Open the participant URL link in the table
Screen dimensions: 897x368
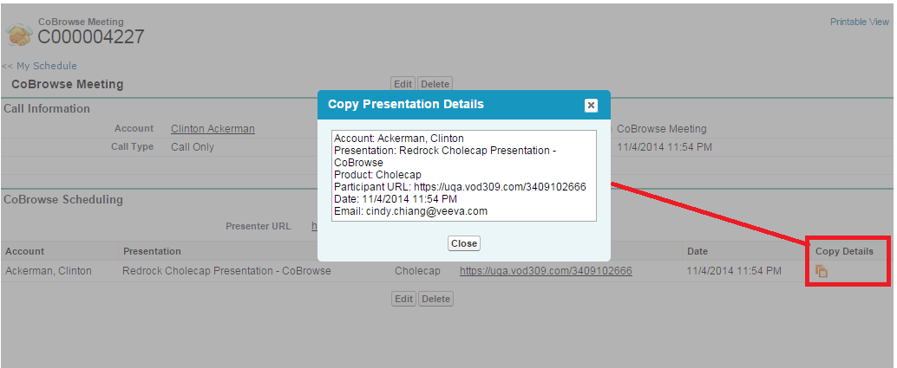[x=546, y=271]
